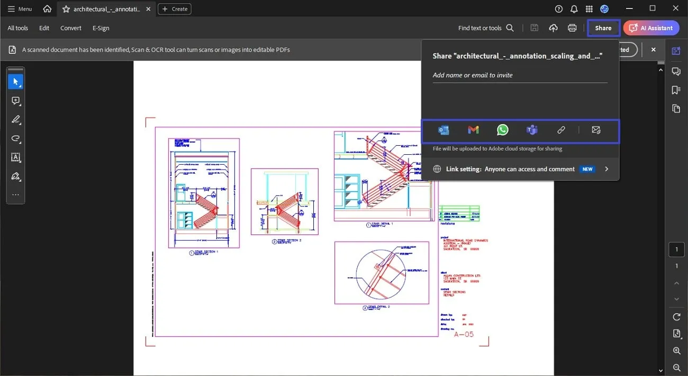Expand the Link setting options chevron
This screenshot has height=376, width=688.
click(606, 169)
